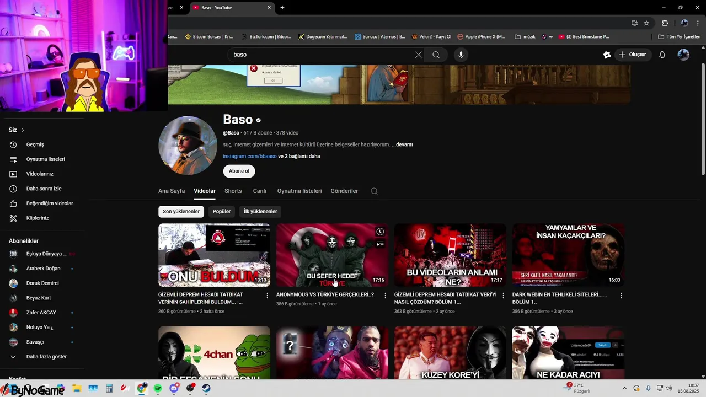Show hidden system tray icons chevron

[x=624, y=388]
